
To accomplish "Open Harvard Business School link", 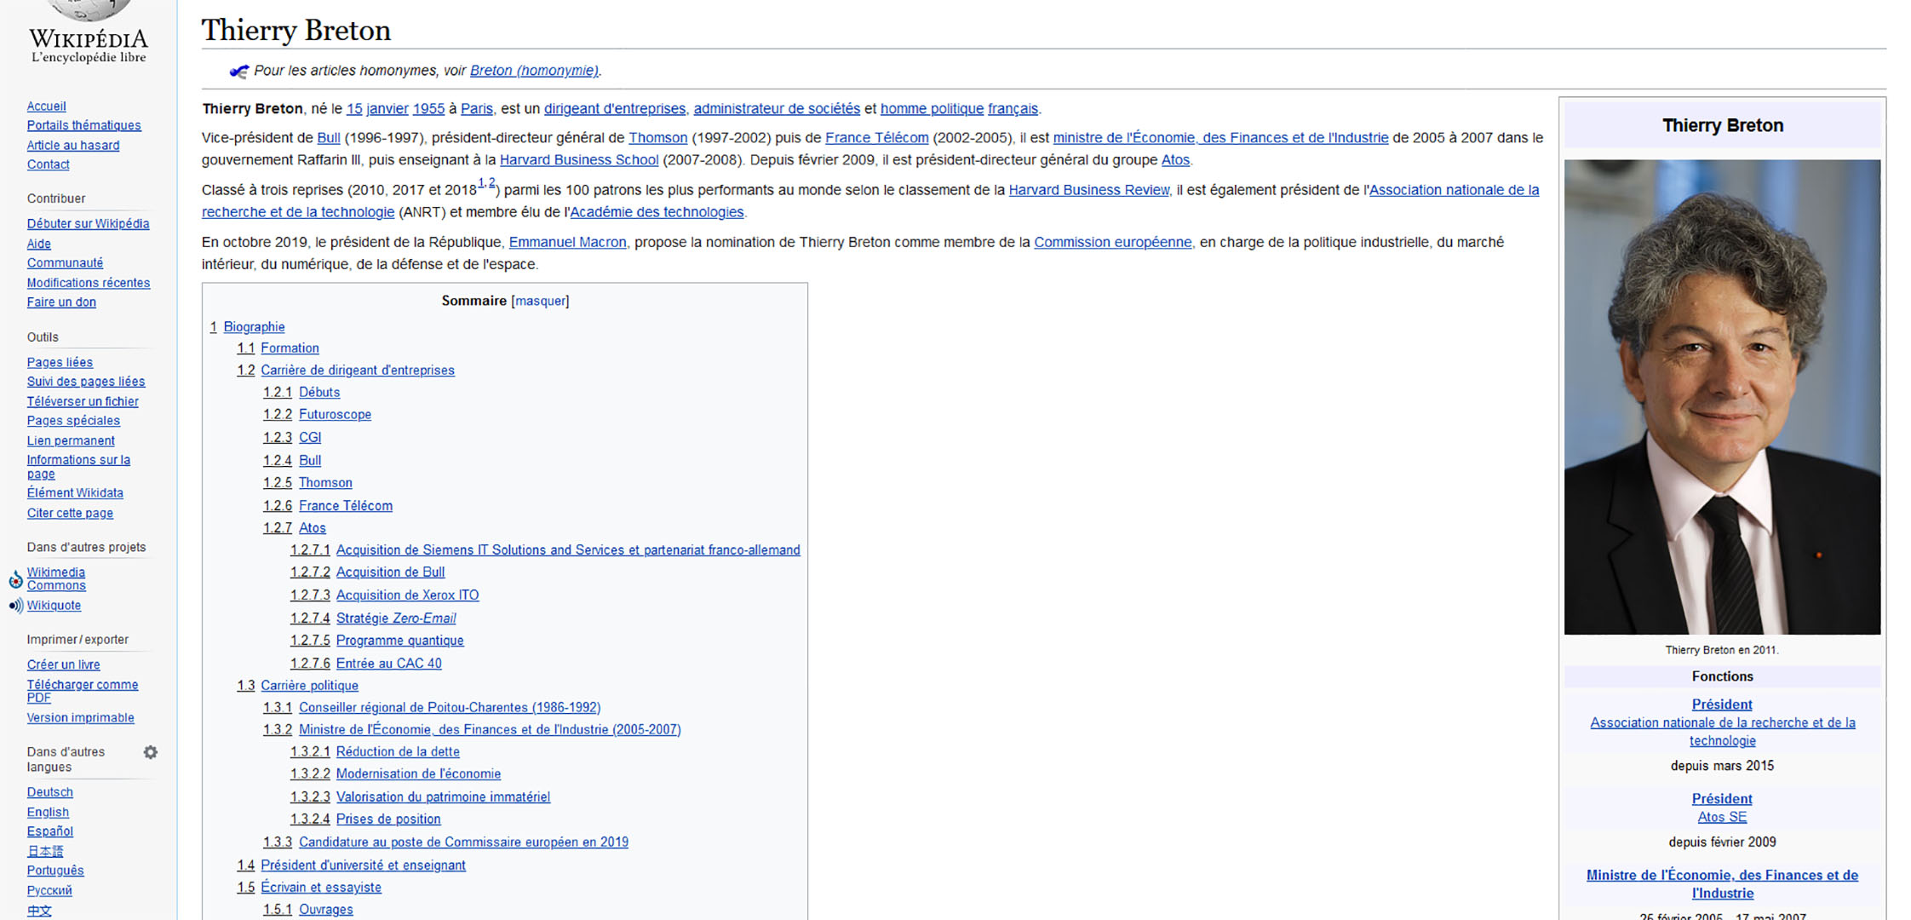I will (x=579, y=160).
